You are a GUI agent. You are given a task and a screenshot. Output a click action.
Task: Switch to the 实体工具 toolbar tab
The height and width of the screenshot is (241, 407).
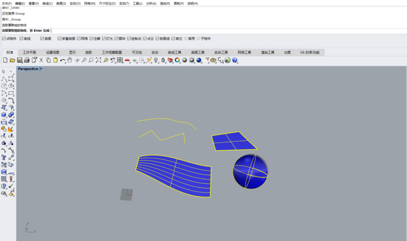pyautogui.click(x=221, y=53)
